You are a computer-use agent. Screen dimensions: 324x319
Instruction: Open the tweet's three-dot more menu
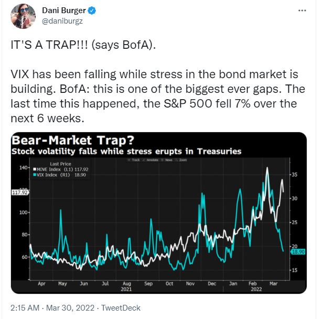302,10
